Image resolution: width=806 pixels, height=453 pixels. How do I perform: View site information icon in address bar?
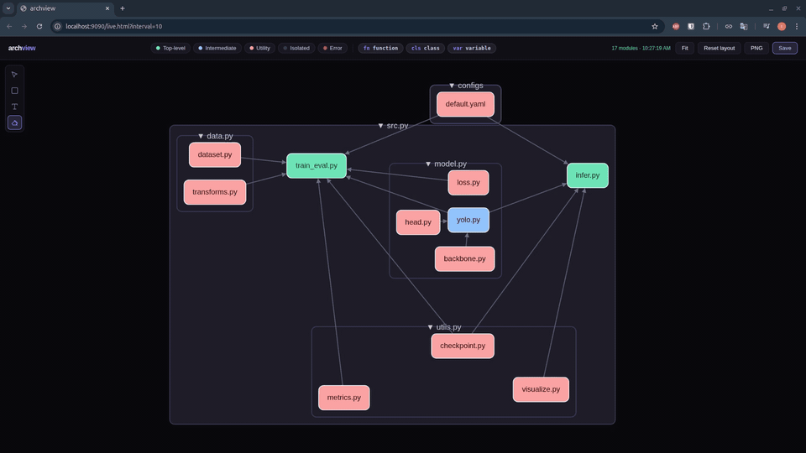(x=58, y=26)
